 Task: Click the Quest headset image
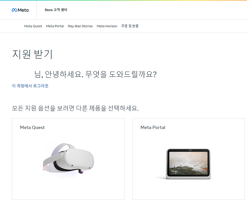point(69,159)
